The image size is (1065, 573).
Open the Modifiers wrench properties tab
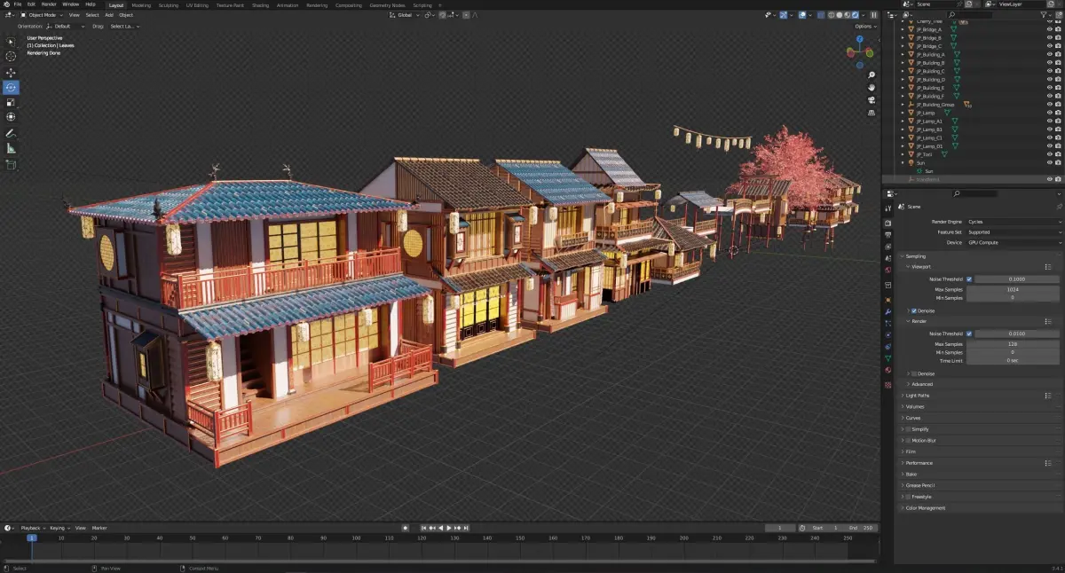(887, 312)
